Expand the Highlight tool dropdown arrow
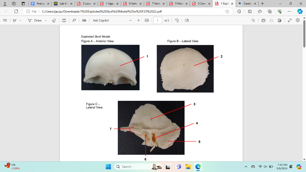The height and width of the screenshot is (172, 306). click(x=21, y=20)
